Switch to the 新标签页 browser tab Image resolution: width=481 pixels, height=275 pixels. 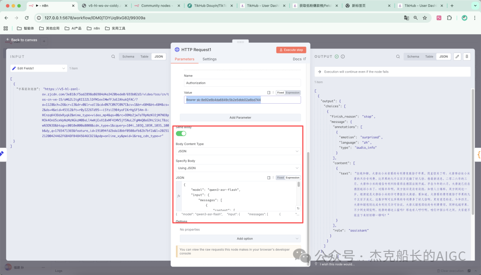[x=368, y=5]
